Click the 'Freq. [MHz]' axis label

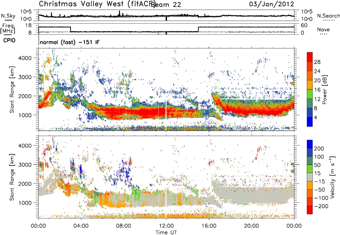pos(8,29)
